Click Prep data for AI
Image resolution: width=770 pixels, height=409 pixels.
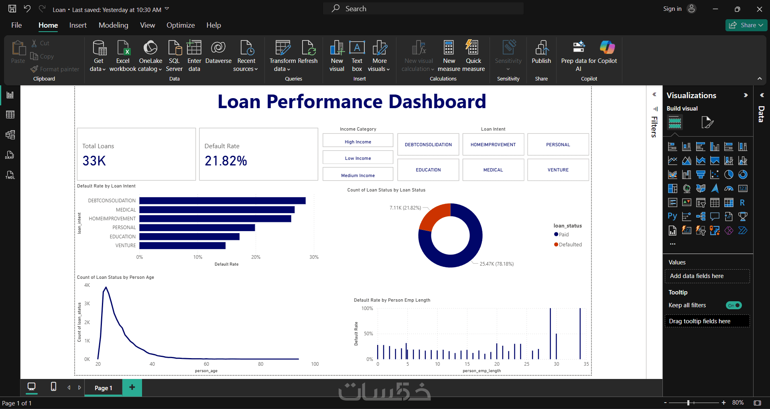coord(579,56)
